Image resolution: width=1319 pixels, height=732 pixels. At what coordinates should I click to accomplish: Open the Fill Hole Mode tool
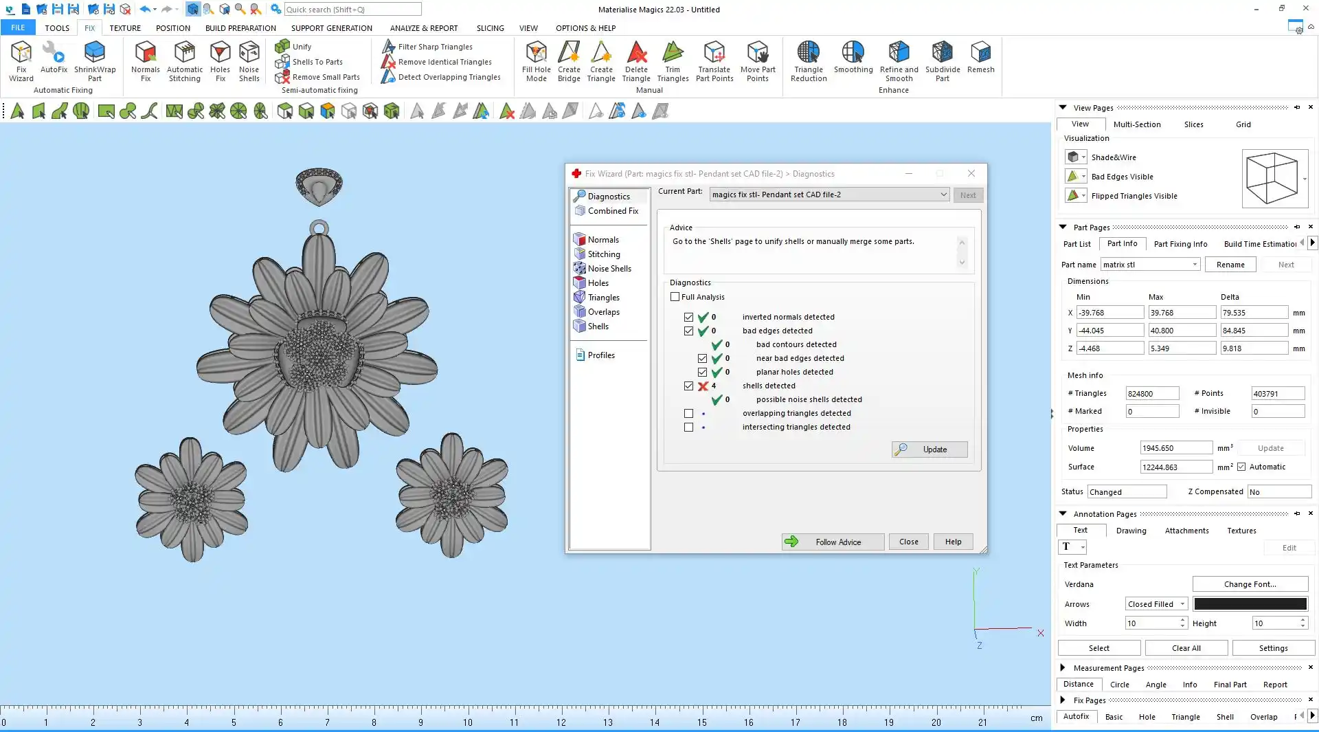point(536,61)
